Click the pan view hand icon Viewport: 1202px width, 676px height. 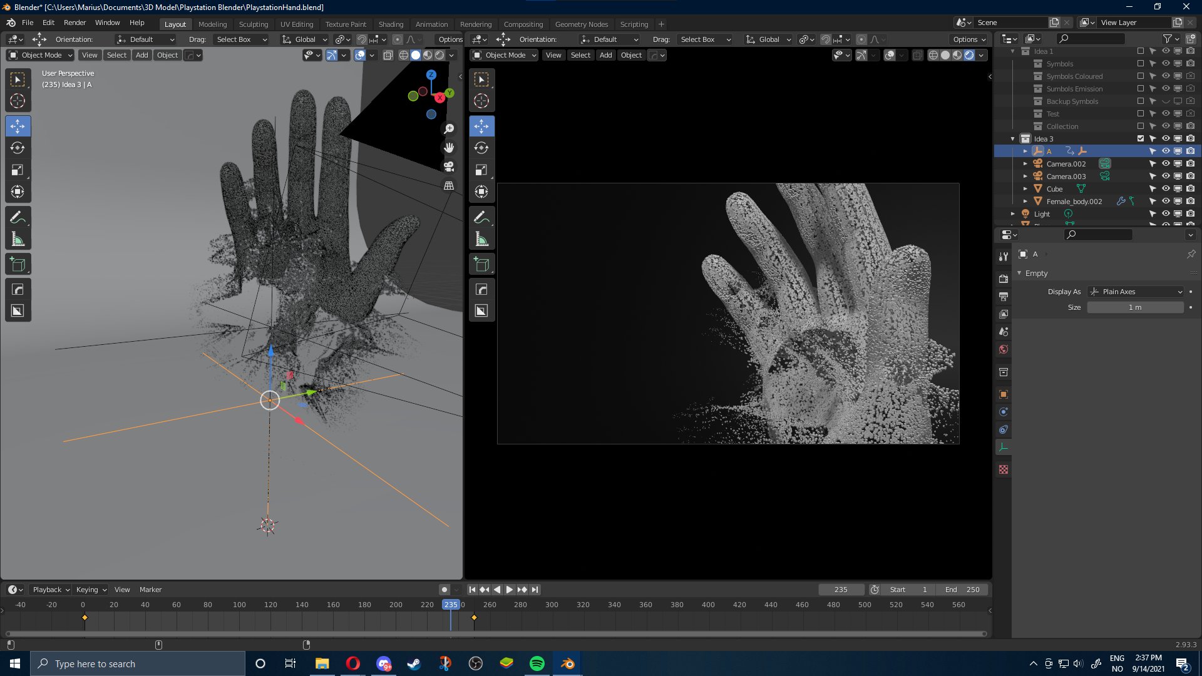click(449, 148)
